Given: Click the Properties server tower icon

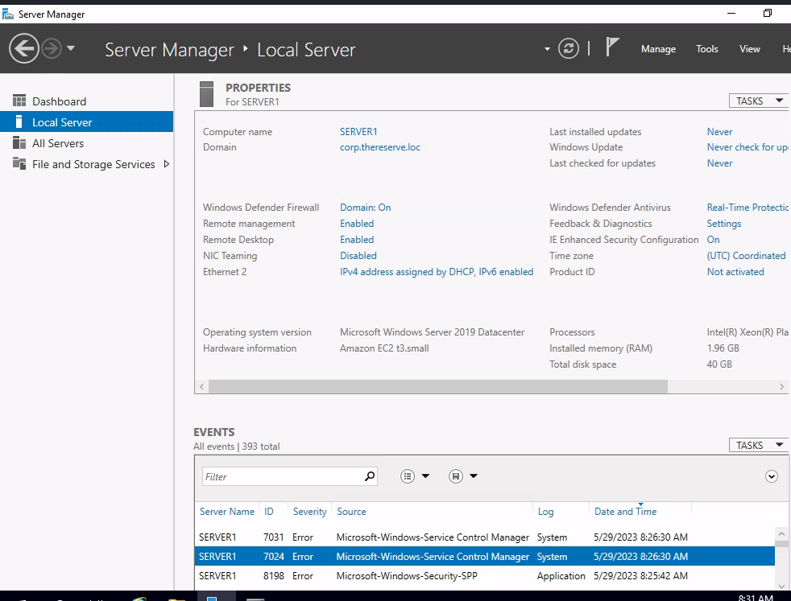Looking at the screenshot, I should 206,94.
